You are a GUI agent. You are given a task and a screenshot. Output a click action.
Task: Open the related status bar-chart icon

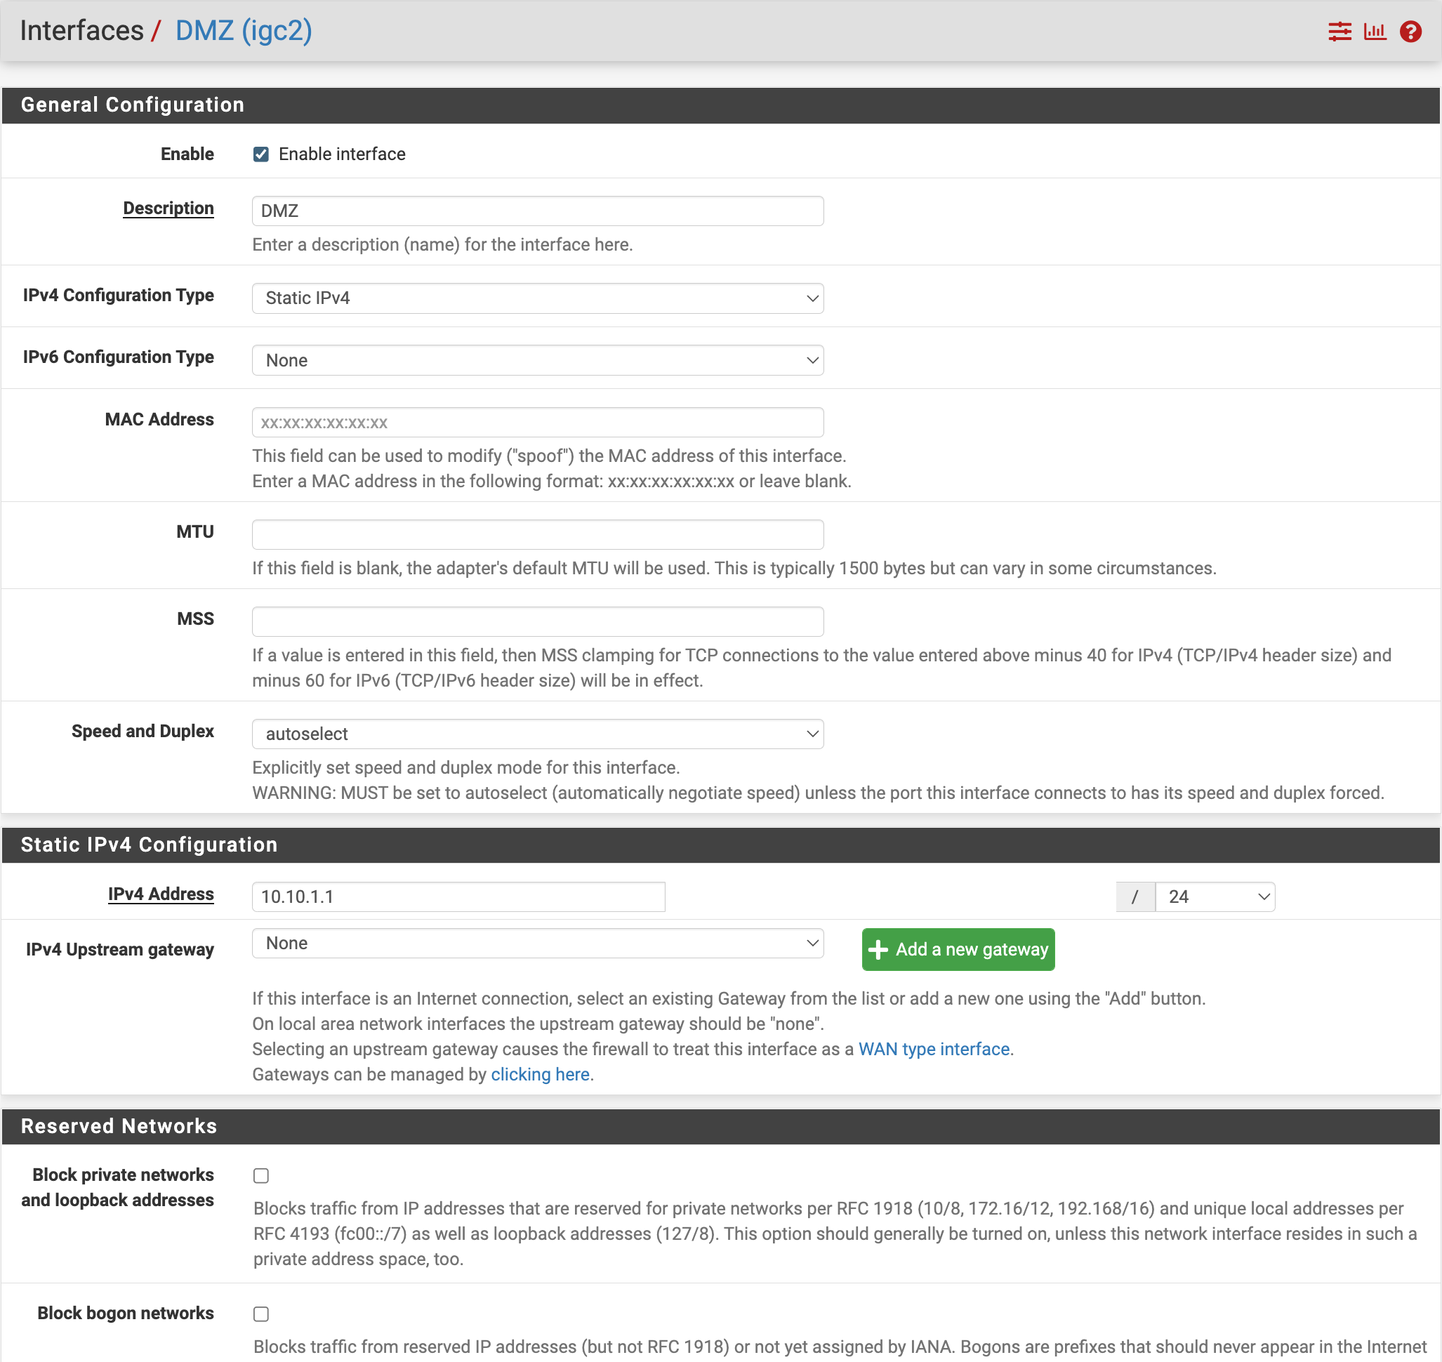coord(1375,32)
